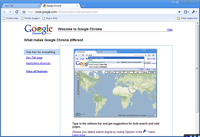200x137 pixels.
Task: Open the page control menu
Action: tap(187, 12)
